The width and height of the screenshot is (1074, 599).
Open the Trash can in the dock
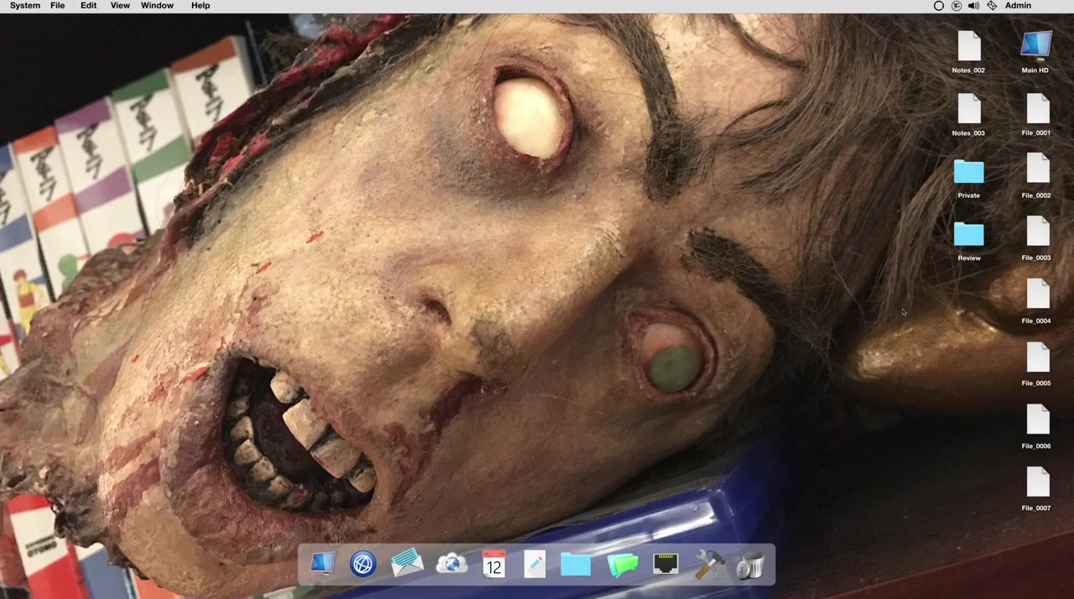click(750, 565)
